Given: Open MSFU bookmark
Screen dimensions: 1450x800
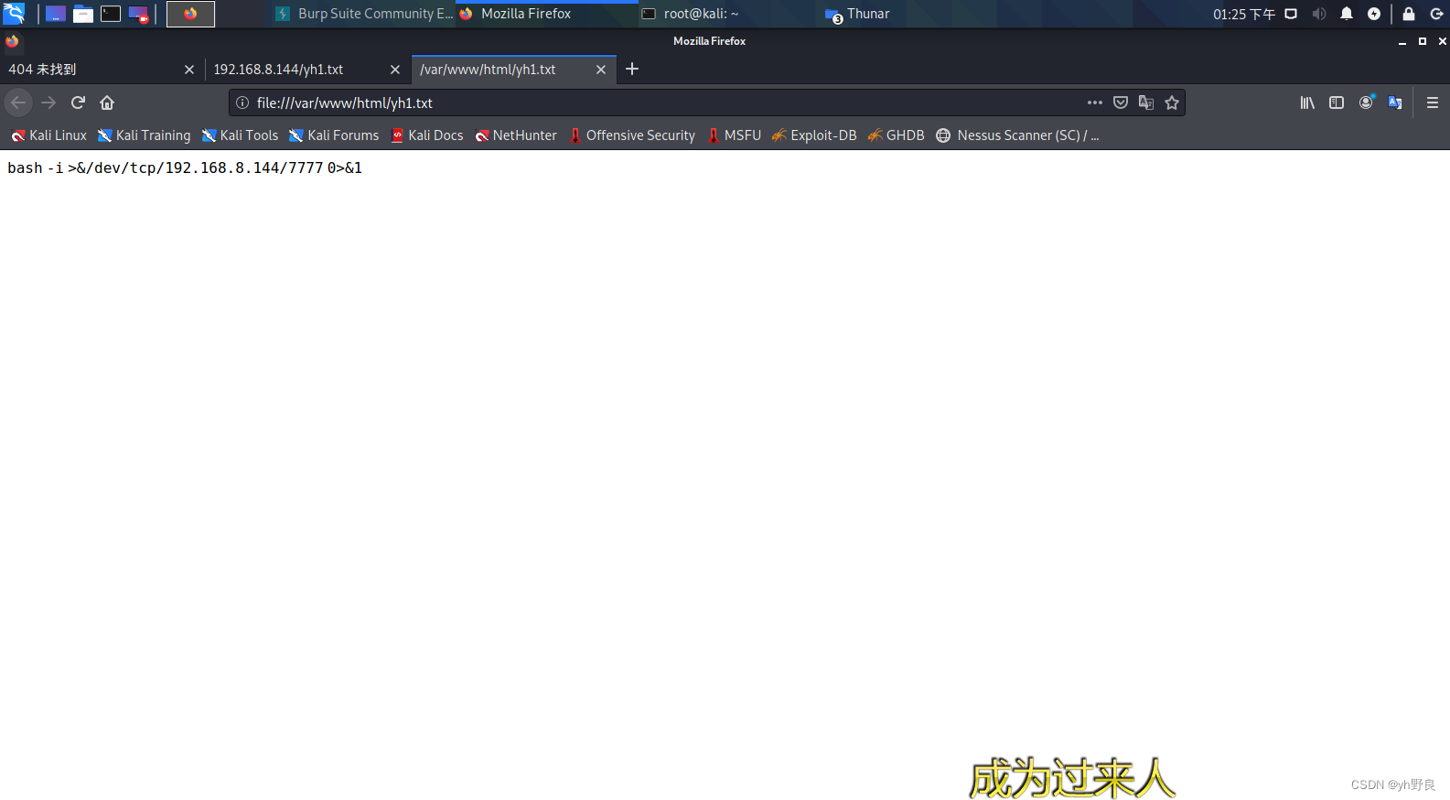Looking at the screenshot, I should click(734, 135).
